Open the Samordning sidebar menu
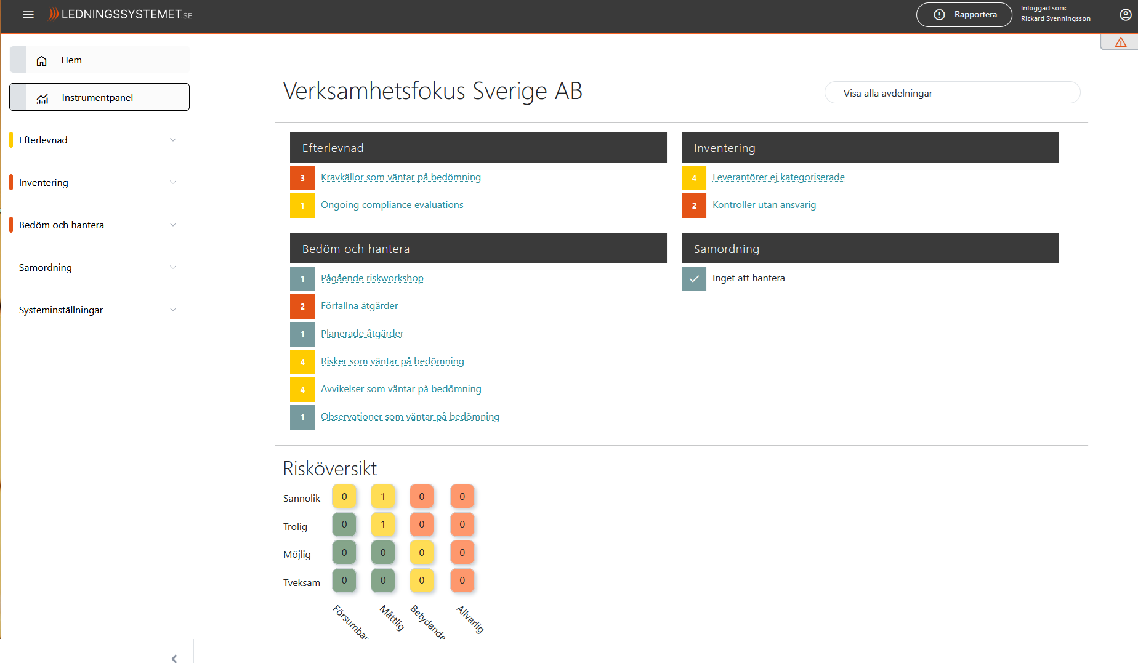1138x663 pixels. pyautogui.click(x=173, y=268)
